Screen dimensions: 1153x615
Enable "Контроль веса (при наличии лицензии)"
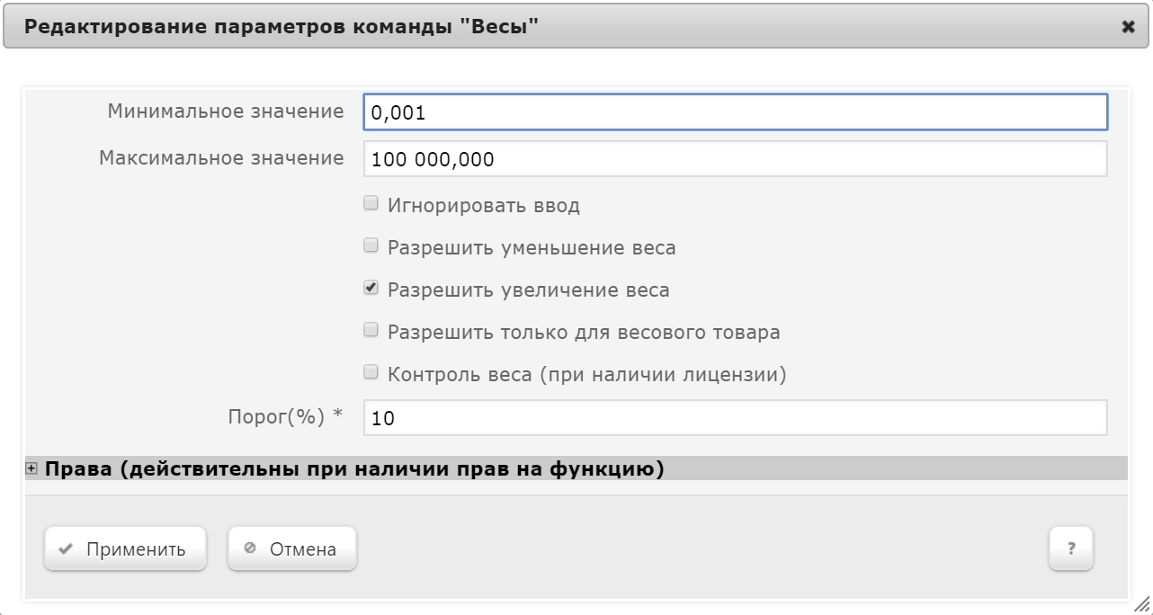[x=370, y=371]
